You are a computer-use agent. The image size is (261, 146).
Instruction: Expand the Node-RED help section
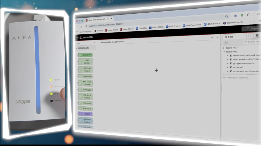tap(224, 48)
